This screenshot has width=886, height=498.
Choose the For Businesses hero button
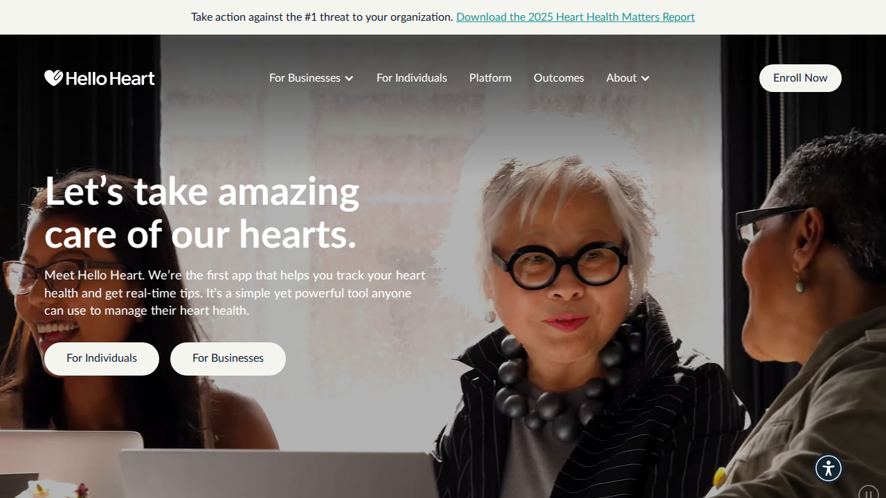[x=228, y=359]
